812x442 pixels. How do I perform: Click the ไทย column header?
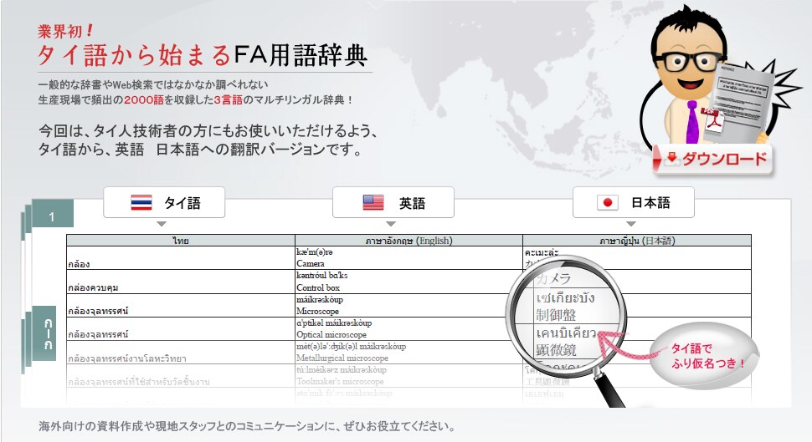point(181,241)
